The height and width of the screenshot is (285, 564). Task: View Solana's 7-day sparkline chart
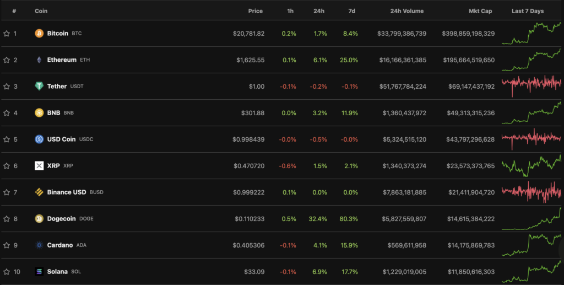(x=532, y=272)
